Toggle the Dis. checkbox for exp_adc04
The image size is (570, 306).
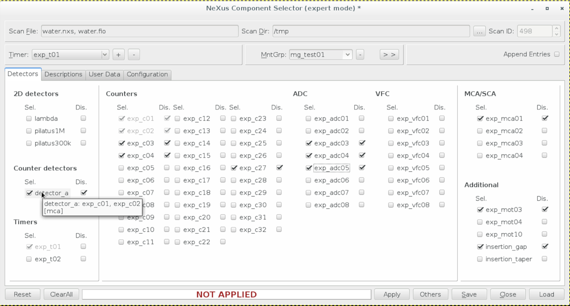[x=362, y=155]
